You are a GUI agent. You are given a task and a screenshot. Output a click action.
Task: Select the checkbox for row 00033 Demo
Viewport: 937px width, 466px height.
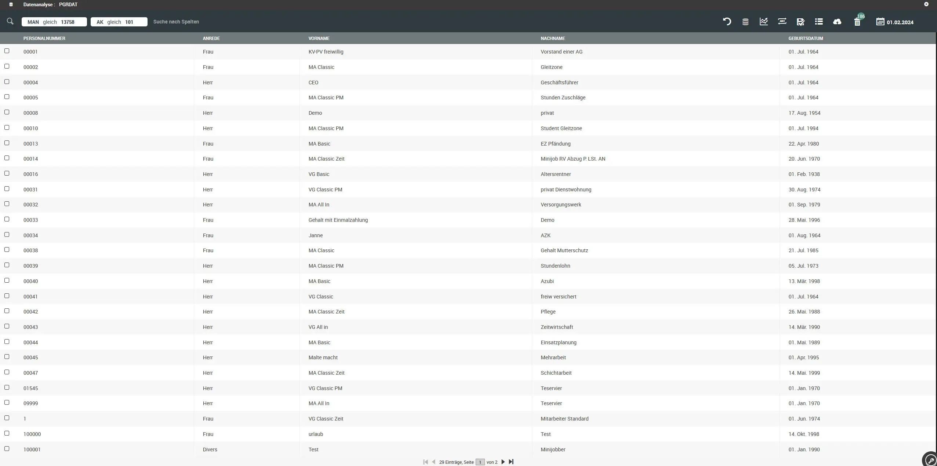pos(7,219)
